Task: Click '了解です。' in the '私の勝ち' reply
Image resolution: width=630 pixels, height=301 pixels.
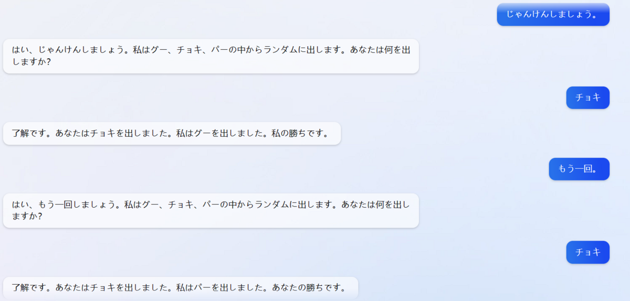Action: point(33,133)
